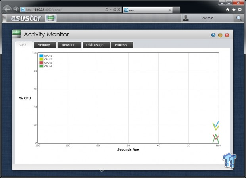Click the CPU 1 blue legend swatch

pyautogui.click(x=41, y=56)
